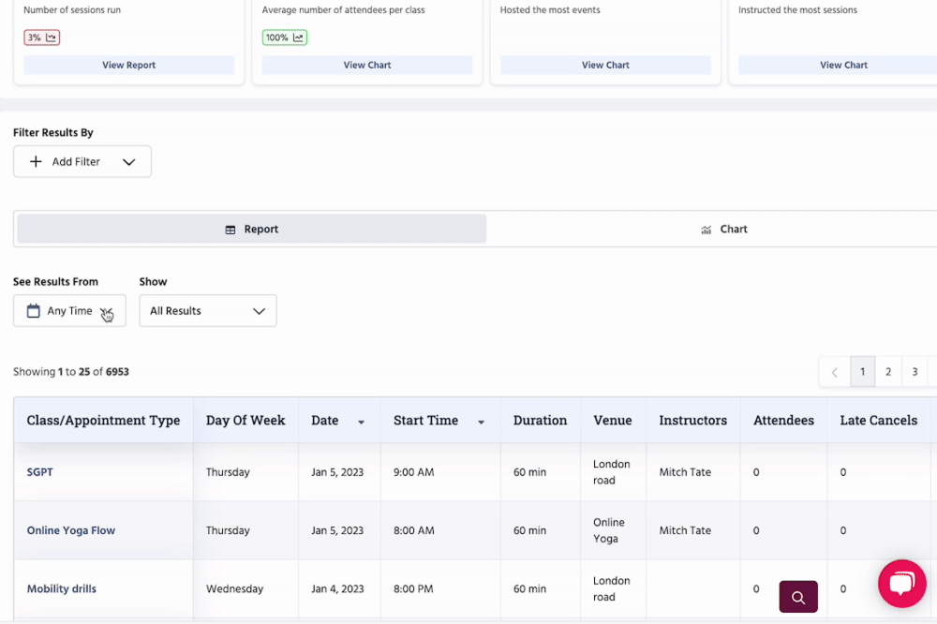Sort table by Date arrow
The image size is (937, 624).
[361, 423]
